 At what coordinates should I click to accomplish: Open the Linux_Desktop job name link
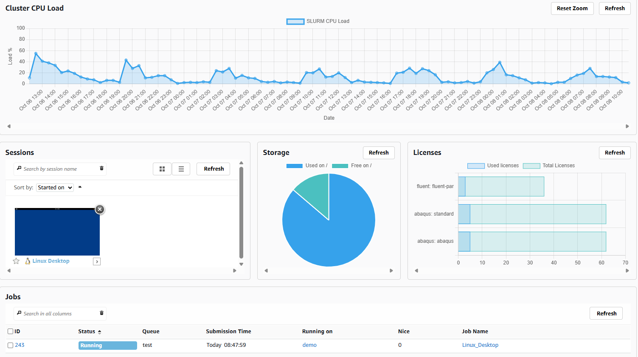click(480, 345)
